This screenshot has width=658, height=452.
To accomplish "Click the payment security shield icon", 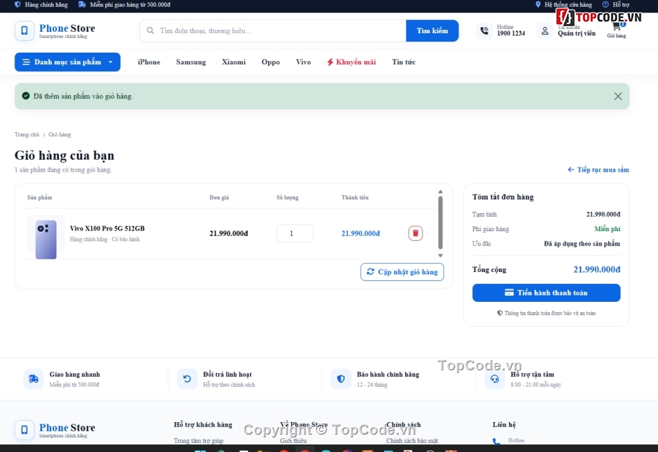I will 500,313.
